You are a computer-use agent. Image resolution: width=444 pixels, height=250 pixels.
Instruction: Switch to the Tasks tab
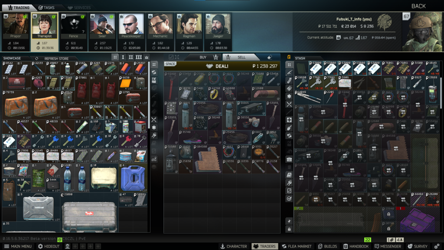pyautogui.click(x=46, y=8)
